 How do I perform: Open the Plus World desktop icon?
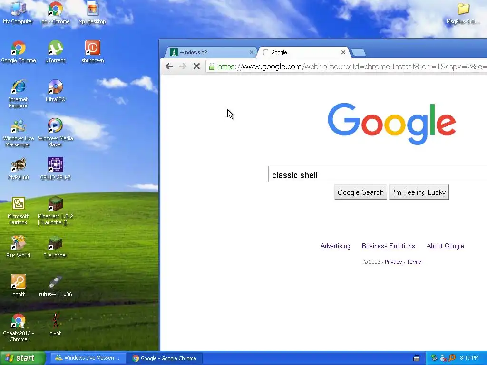coord(18,247)
